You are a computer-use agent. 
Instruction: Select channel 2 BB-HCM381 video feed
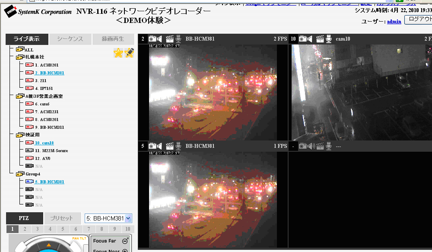click(x=213, y=93)
